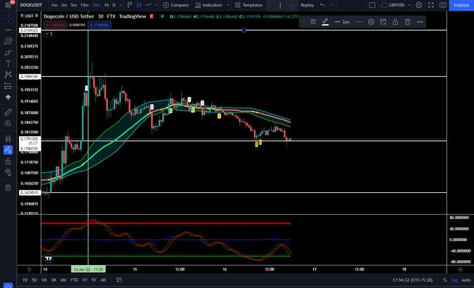This screenshot has height=288, width=474.
Task: Open line color picker pencil swatch
Action: [x=325, y=22]
